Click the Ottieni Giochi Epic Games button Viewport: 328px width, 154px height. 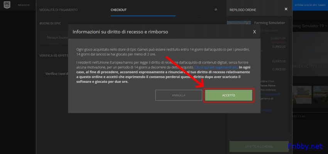[x=311, y=5]
